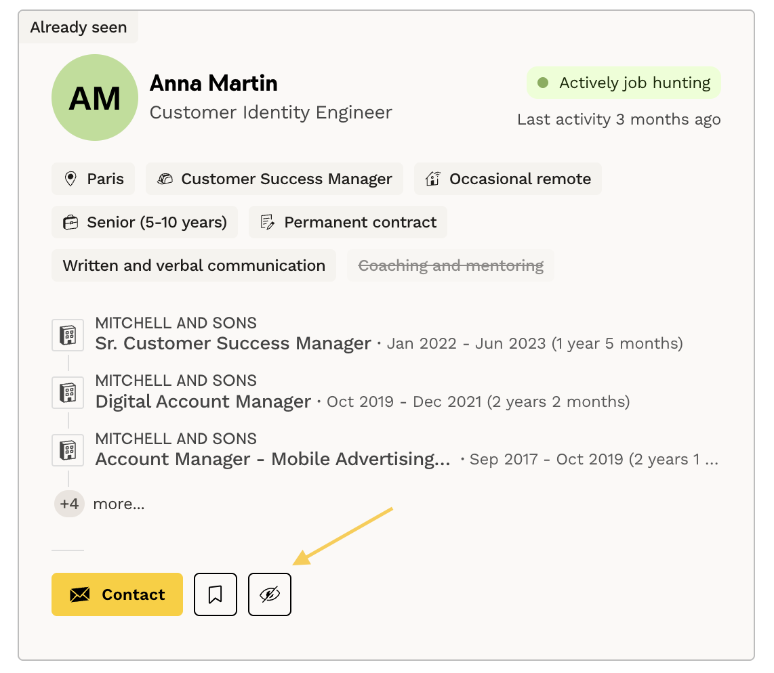Open the Sr. Customer Success Manager job title
This screenshot has width=774, height=673.
(233, 343)
